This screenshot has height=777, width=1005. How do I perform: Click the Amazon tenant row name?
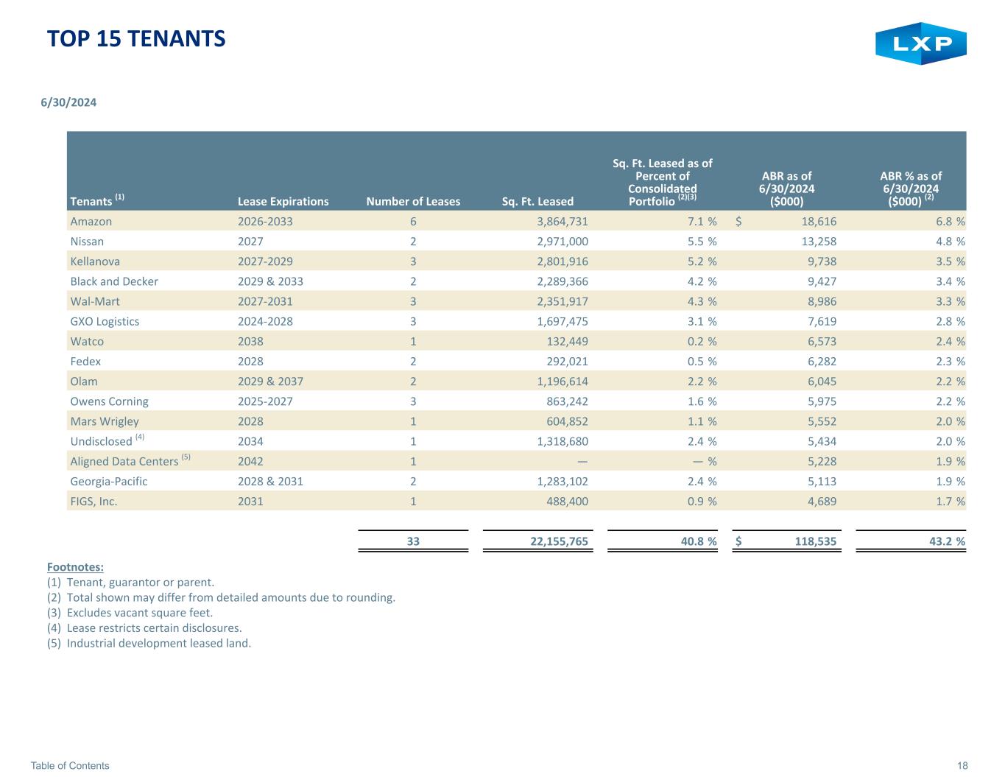(91, 221)
